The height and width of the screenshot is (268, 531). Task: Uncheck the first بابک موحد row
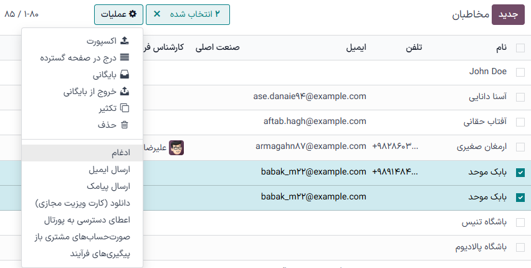point(520,173)
